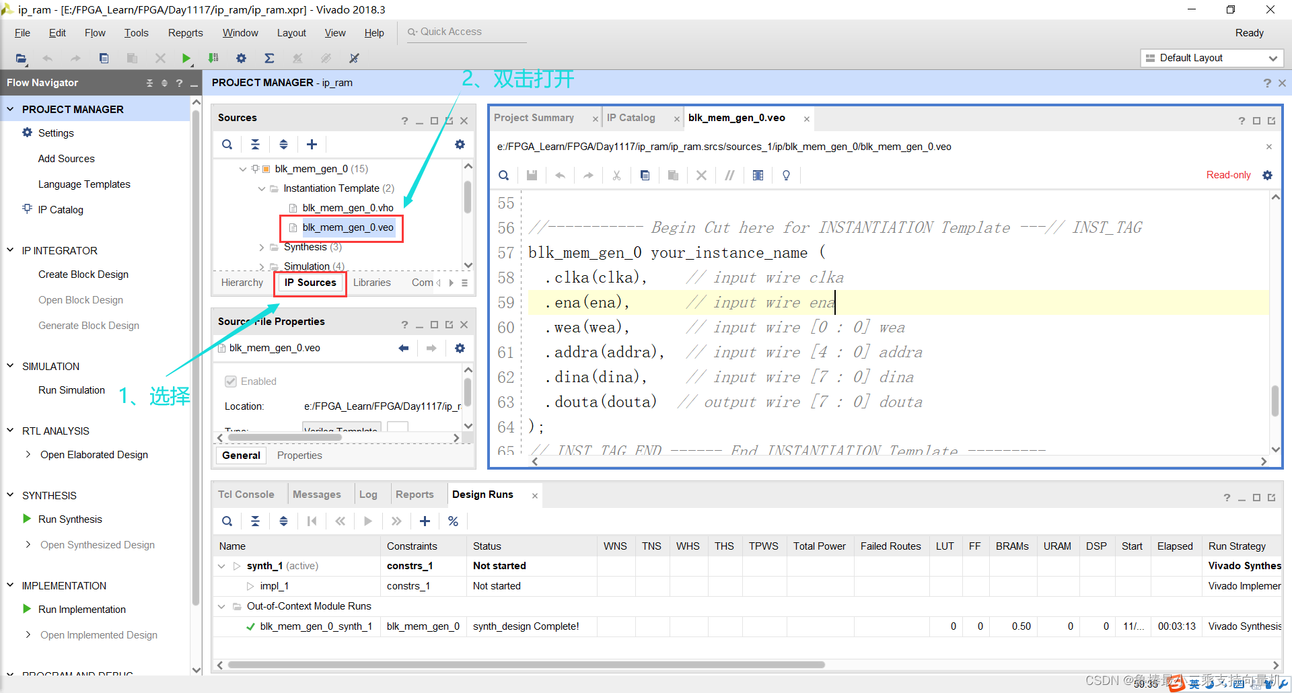Open editor settings gear near Read-only
The image size is (1292, 693).
(x=1268, y=175)
